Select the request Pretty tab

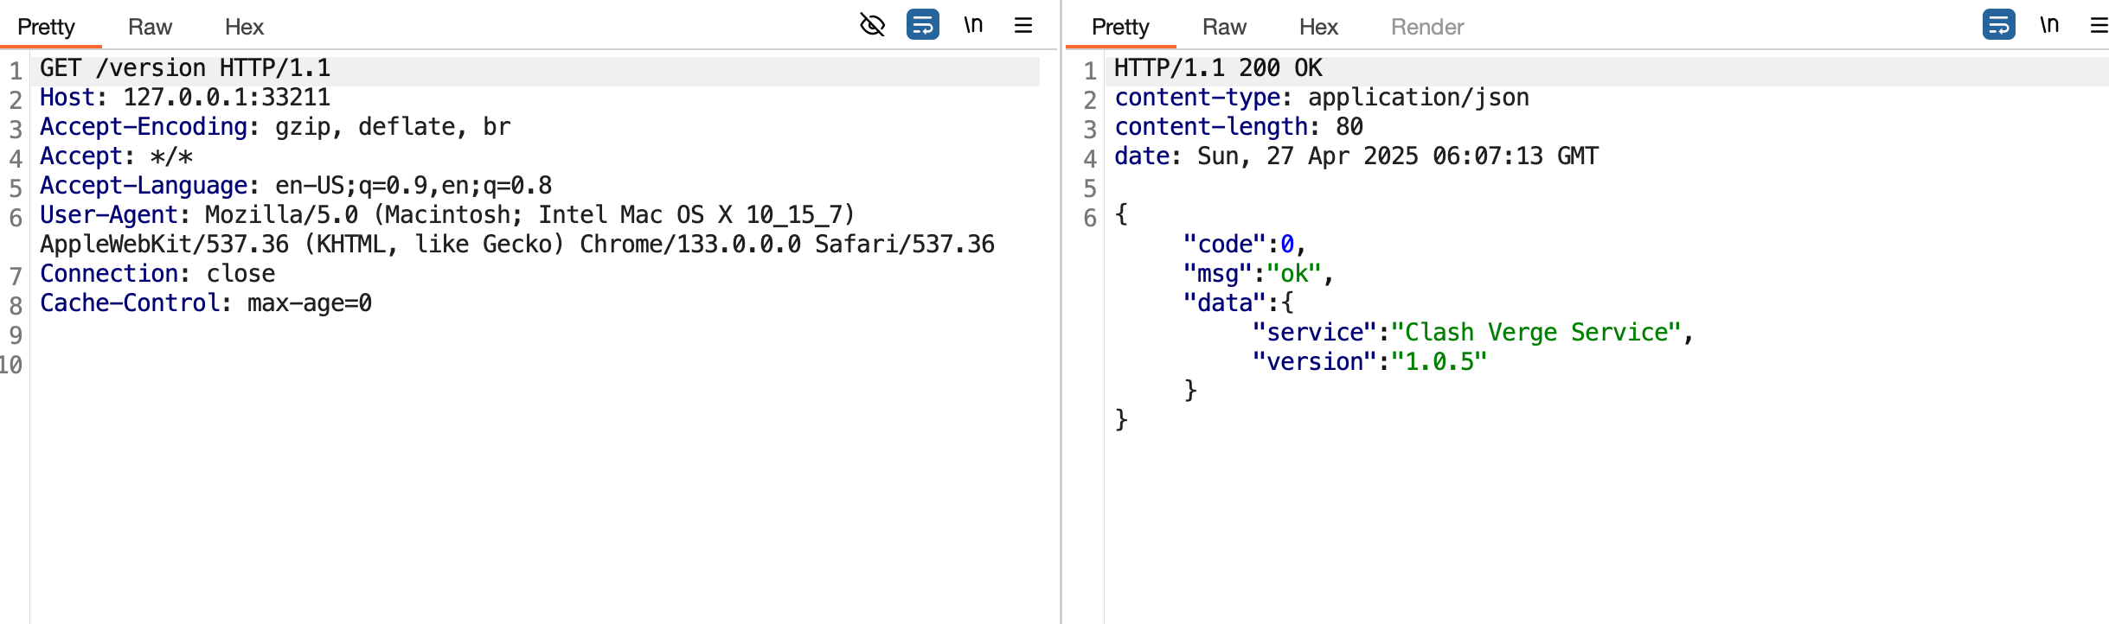point(46,27)
